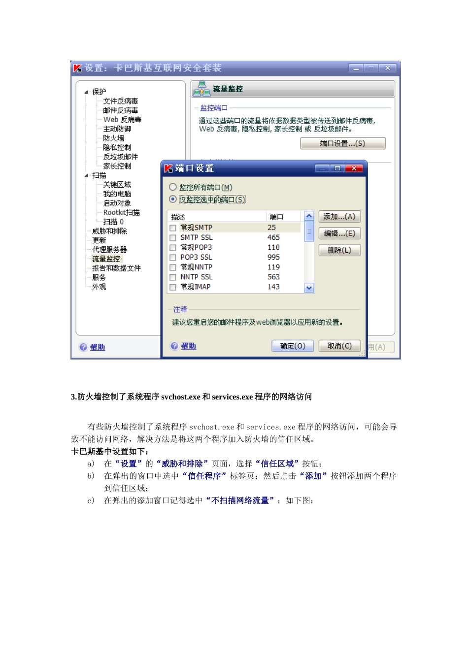Click port value 465 in the list
This screenshot has height=662, width=468.
(x=274, y=238)
